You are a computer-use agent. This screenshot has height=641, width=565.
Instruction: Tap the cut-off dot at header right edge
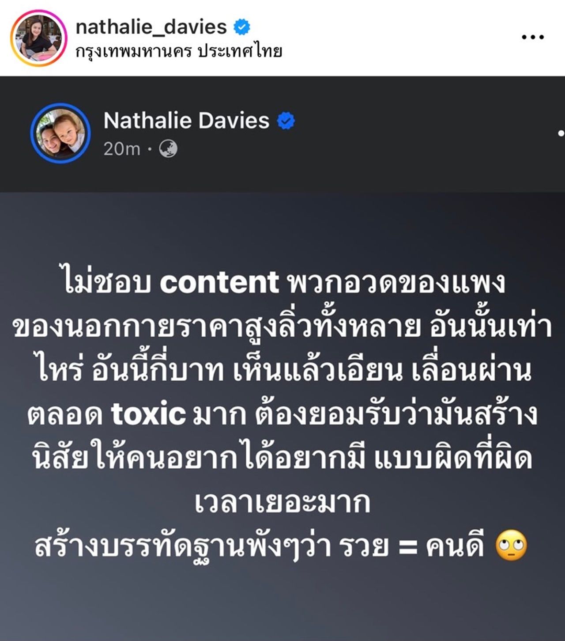click(561, 133)
